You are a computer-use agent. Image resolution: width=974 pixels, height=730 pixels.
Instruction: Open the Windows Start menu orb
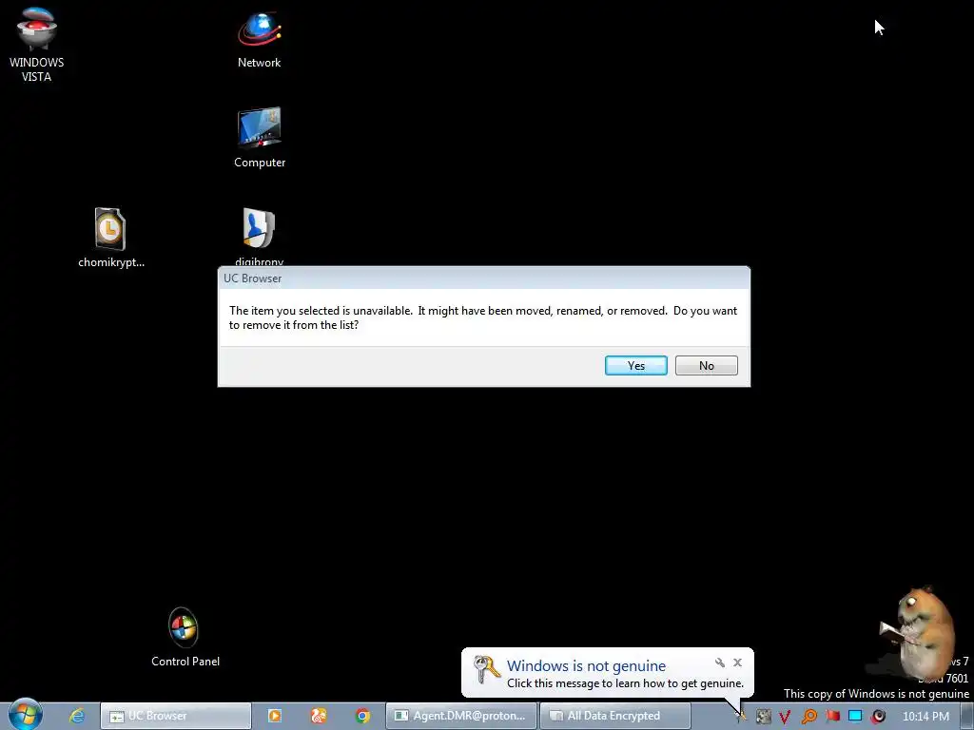[x=25, y=715]
